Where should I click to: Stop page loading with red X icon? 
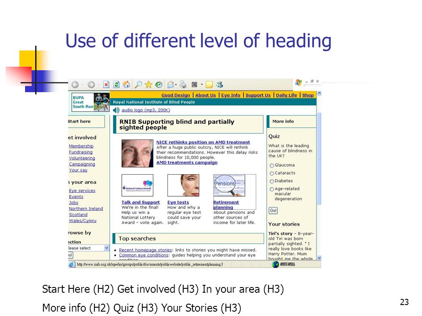tap(106, 85)
